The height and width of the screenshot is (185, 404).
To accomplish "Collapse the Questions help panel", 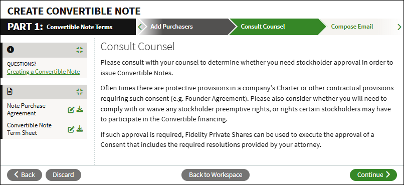I will click(x=80, y=50).
